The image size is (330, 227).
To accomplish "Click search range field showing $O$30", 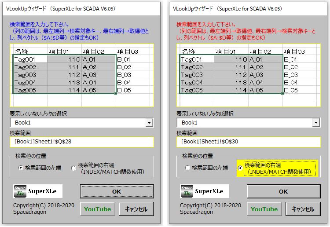I will (x=248, y=142).
